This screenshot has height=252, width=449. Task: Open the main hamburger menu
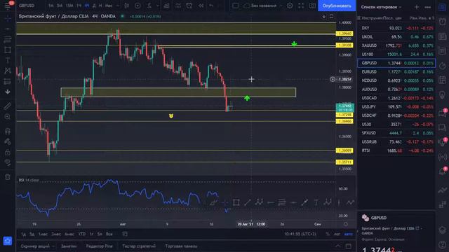[8, 6]
